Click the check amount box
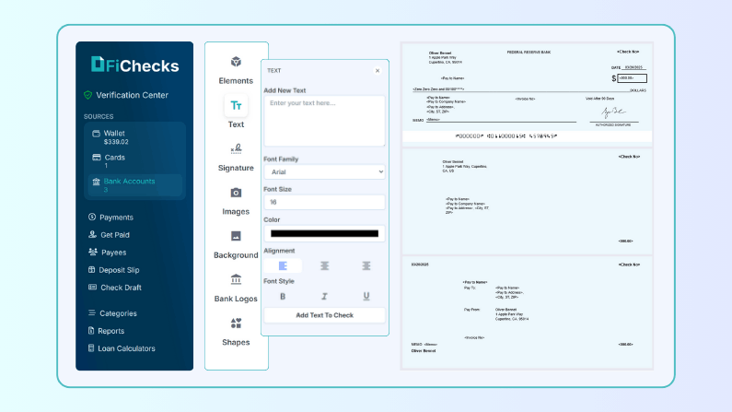The width and height of the screenshot is (732, 412). click(632, 78)
